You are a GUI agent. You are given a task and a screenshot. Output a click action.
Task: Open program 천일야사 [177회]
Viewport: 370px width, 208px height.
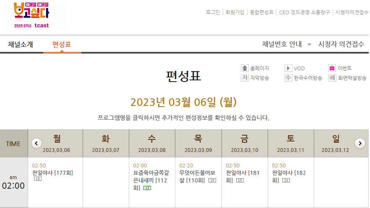(52, 173)
